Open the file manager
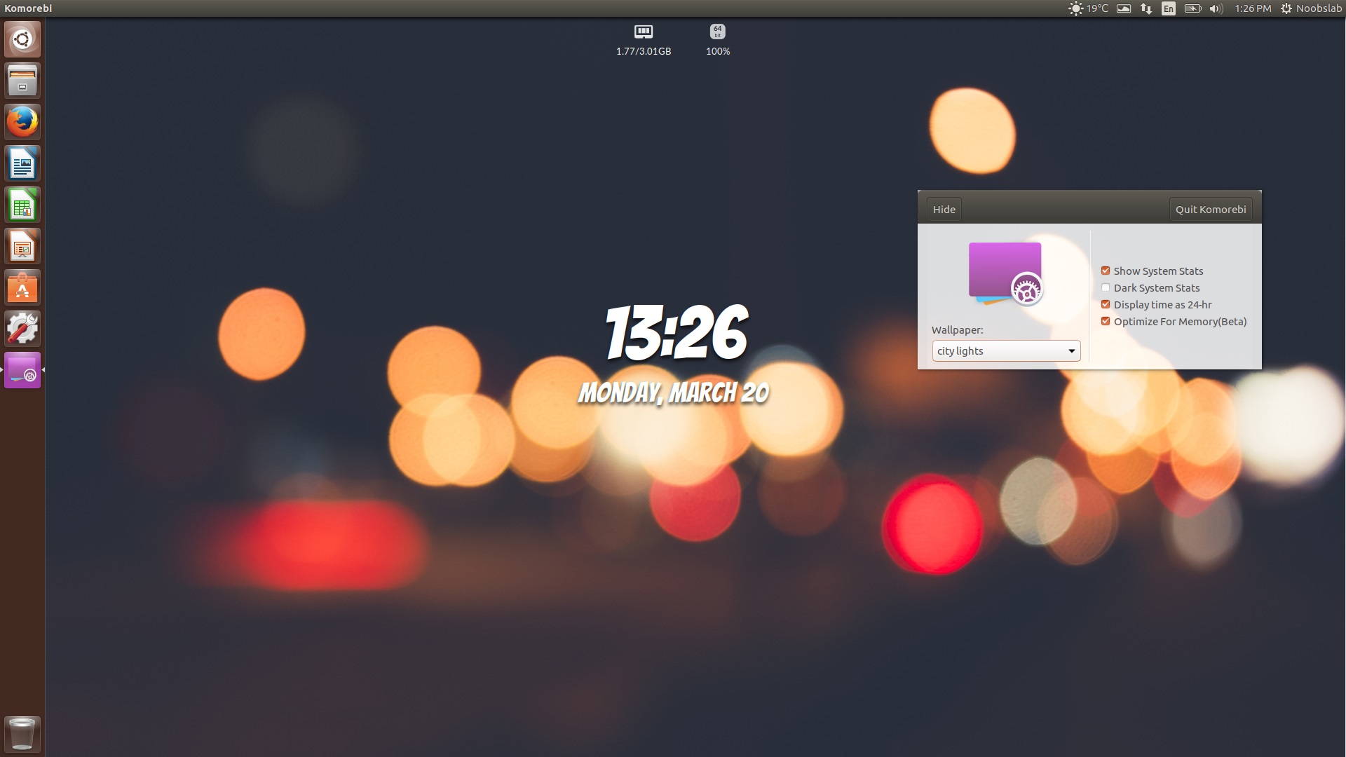This screenshot has height=757, width=1346. 22,80
